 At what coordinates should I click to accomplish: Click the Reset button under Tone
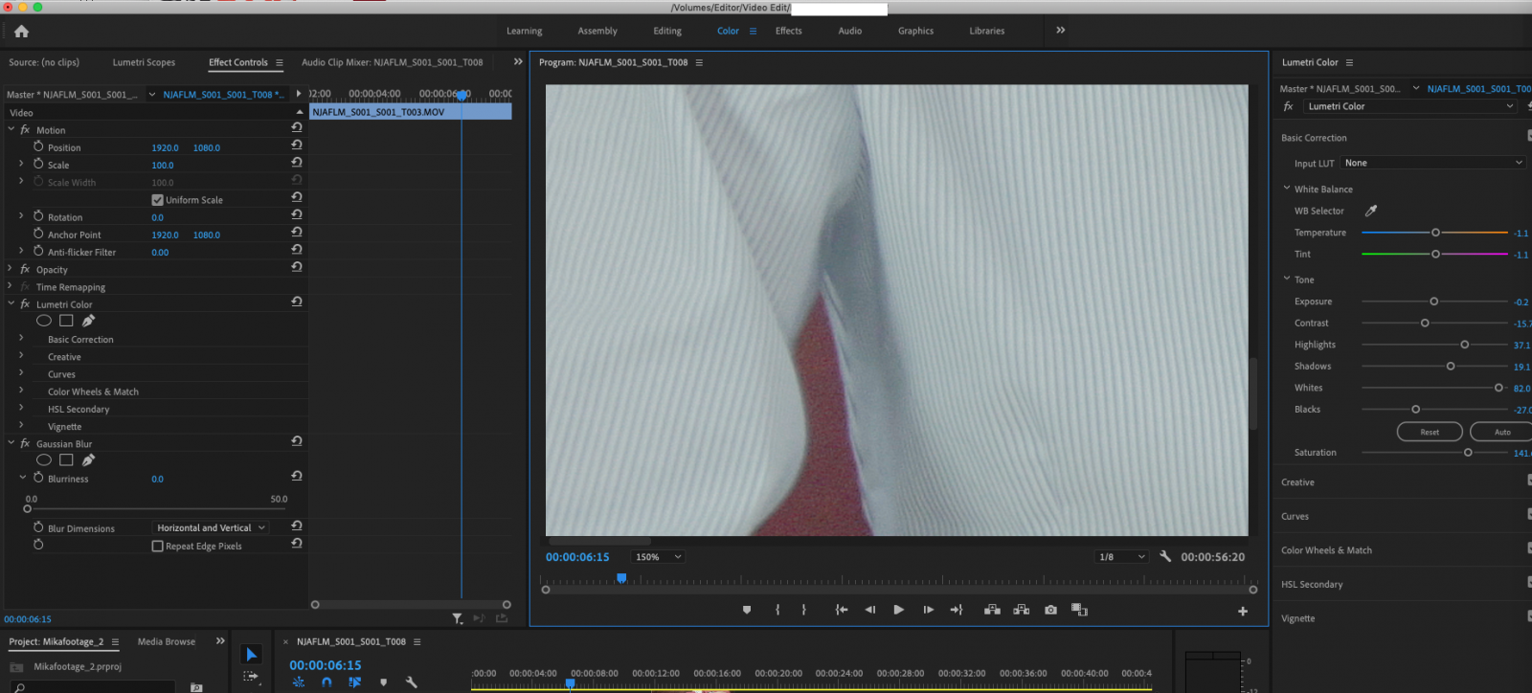[1429, 432]
